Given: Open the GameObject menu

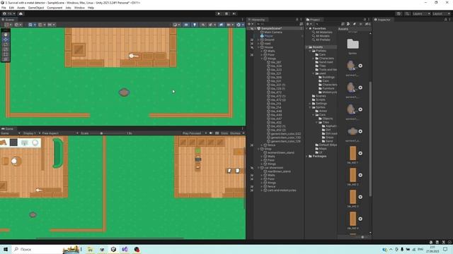Looking at the screenshot, I should tap(36, 8).
